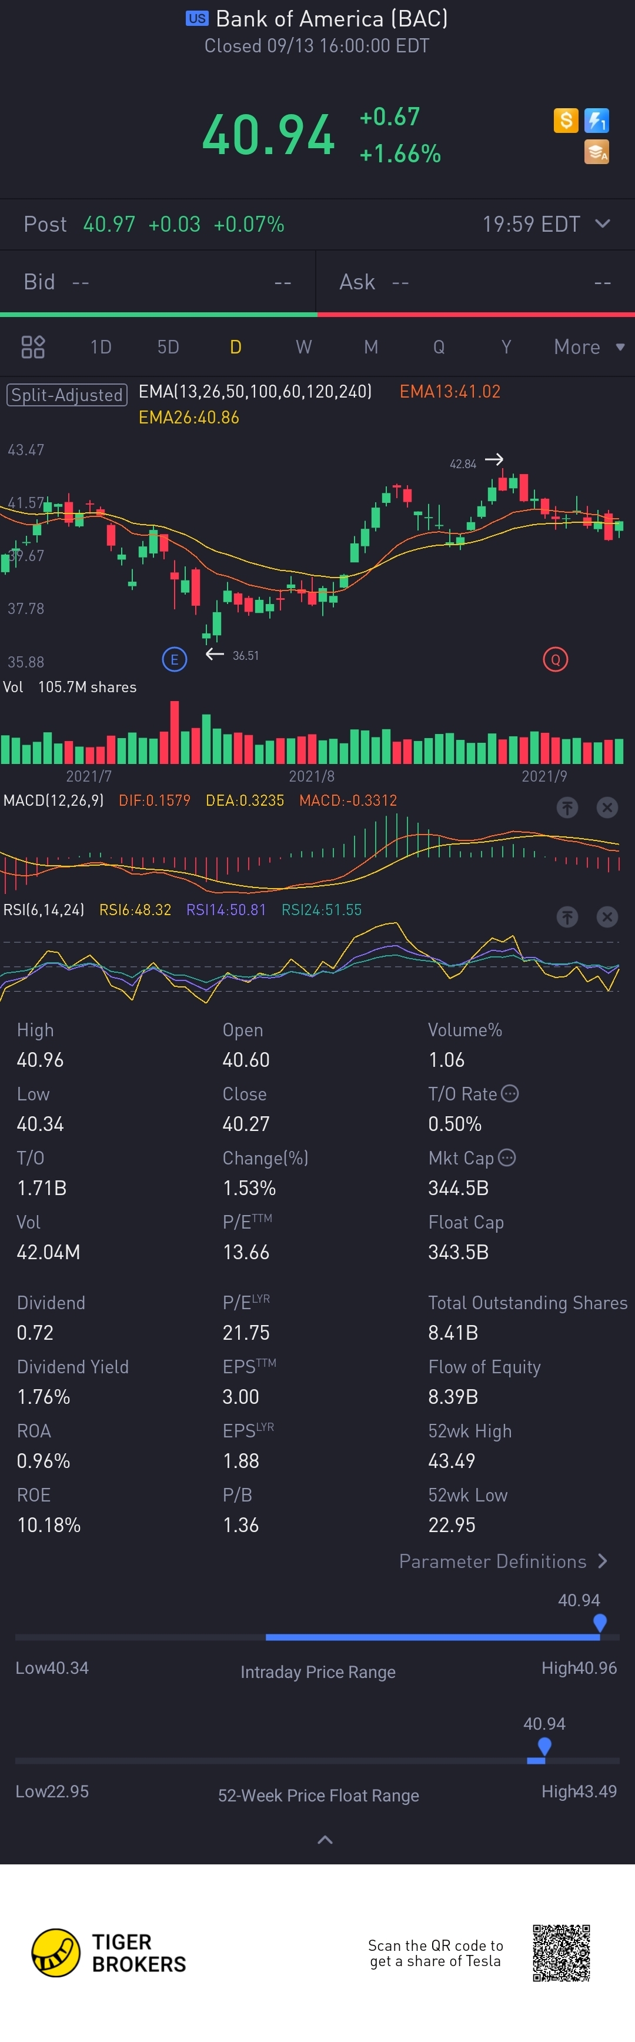Tap the Total Outstanding Shares 8.41B value
Screen dimensions: 635x2042
[453, 1332]
